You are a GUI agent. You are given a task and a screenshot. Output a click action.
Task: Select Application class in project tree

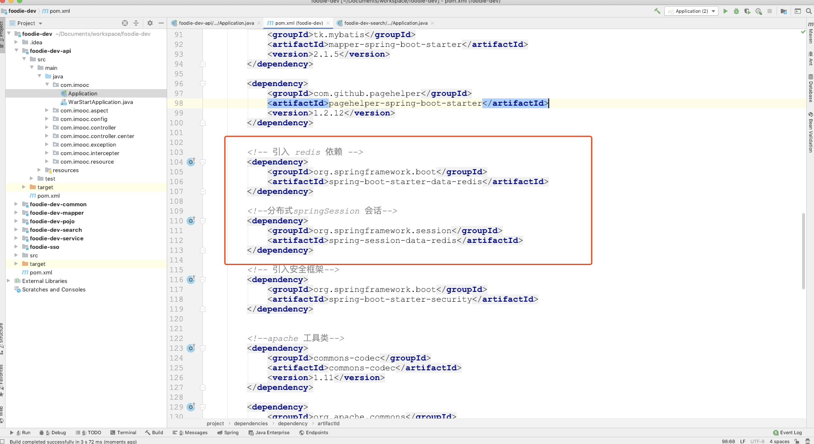83,93
